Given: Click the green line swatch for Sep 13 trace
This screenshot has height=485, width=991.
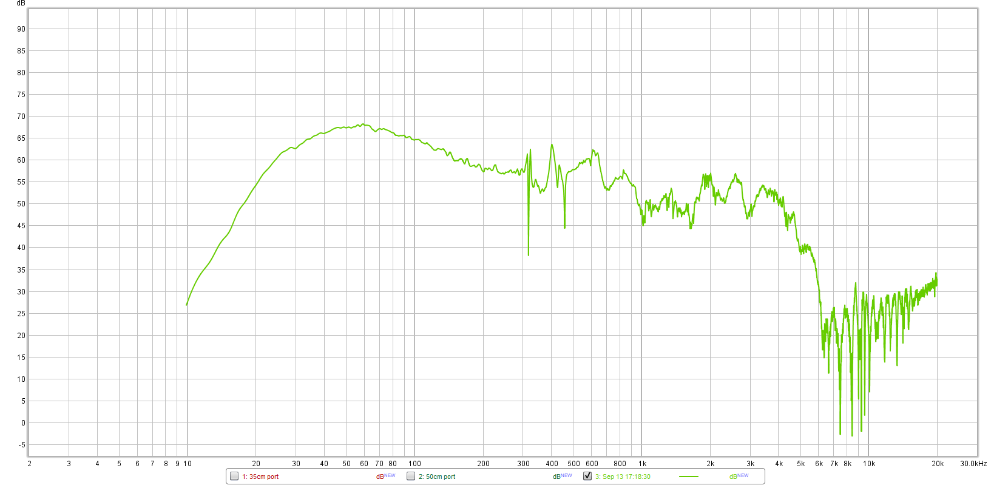Looking at the screenshot, I should click(689, 477).
